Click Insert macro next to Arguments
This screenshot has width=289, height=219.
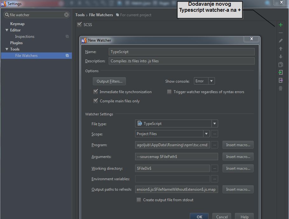pyautogui.click(x=238, y=157)
